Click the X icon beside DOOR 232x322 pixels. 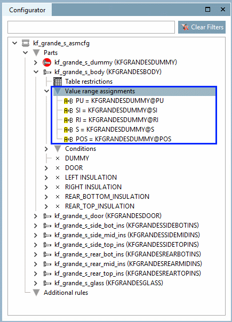click(x=58, y=168)
